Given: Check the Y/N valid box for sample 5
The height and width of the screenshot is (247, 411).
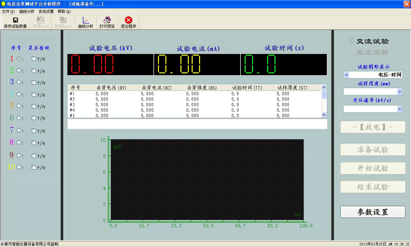Looking at the screenshot, I should pyautogui.click(x=34, y=106).
